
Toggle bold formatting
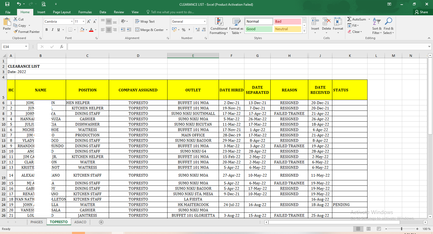pyautogui.click(x=47, y=30)
